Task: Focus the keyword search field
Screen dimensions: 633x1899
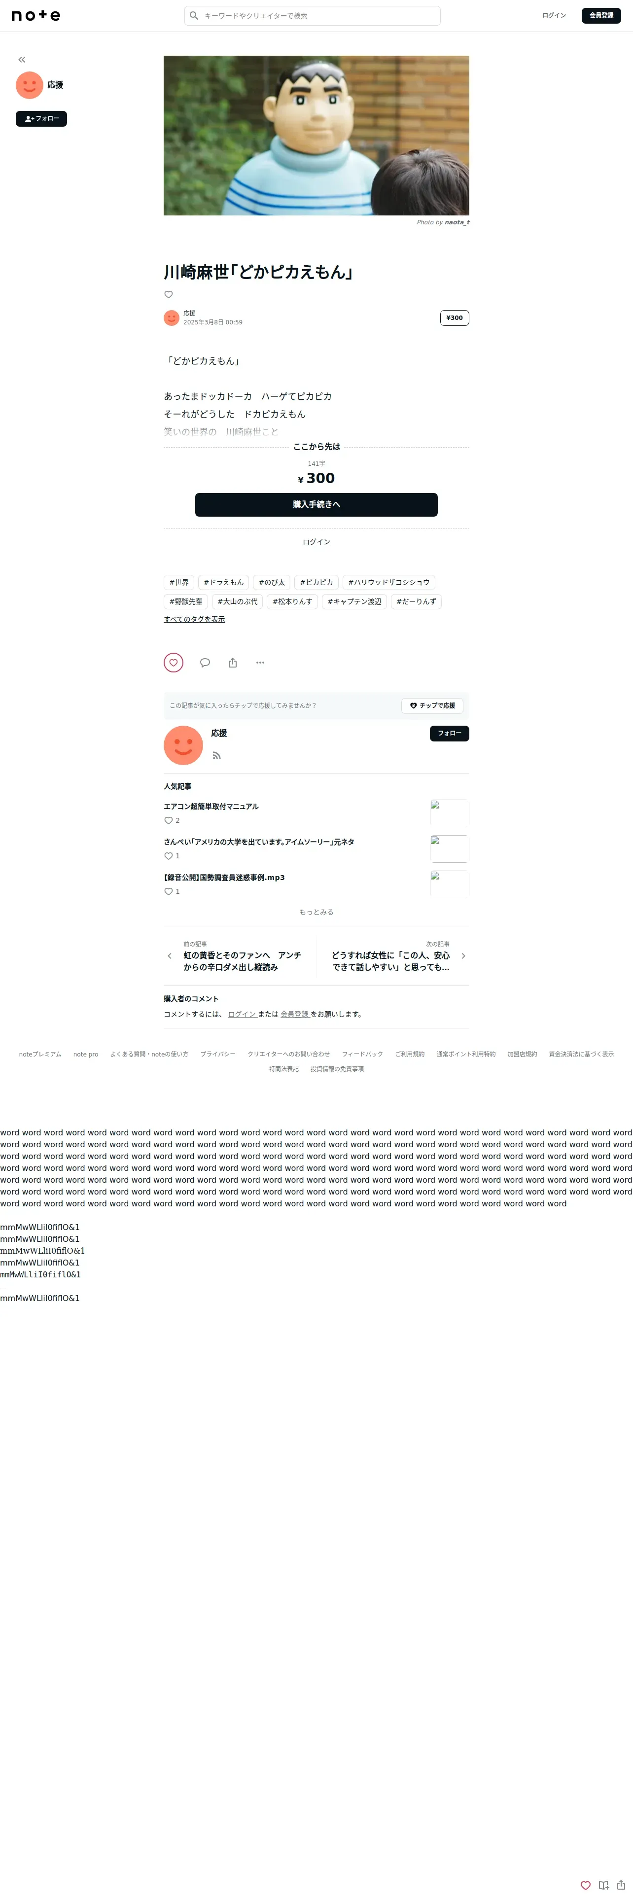Action: point(313,15)
